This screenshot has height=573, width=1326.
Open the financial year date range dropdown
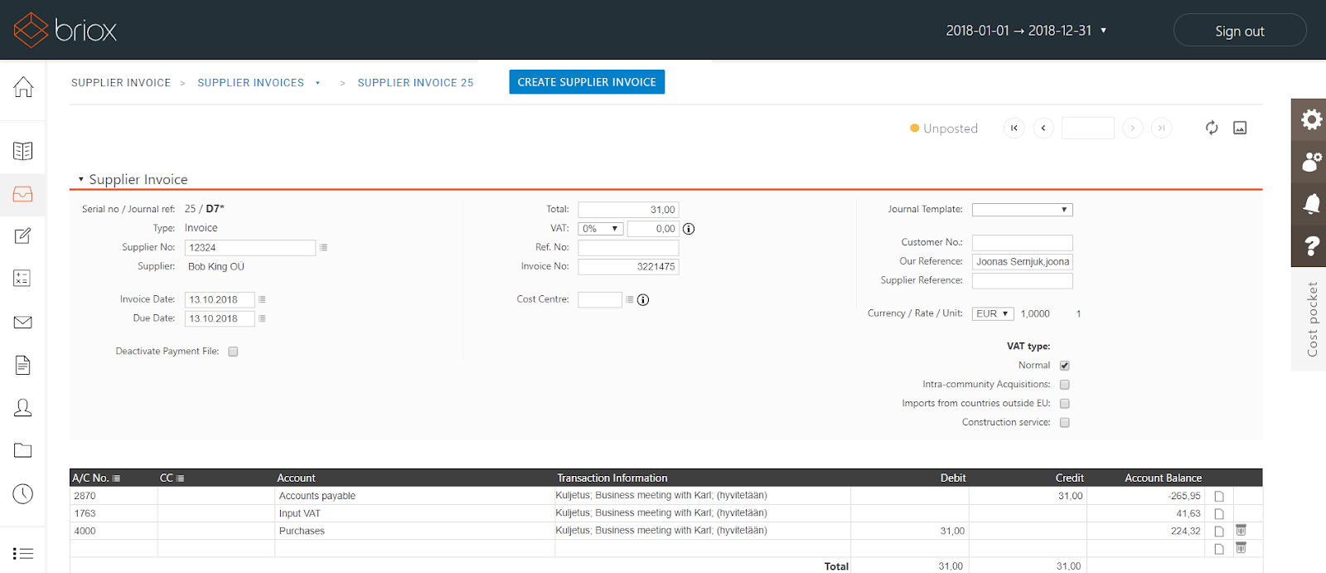point(1026,31)
